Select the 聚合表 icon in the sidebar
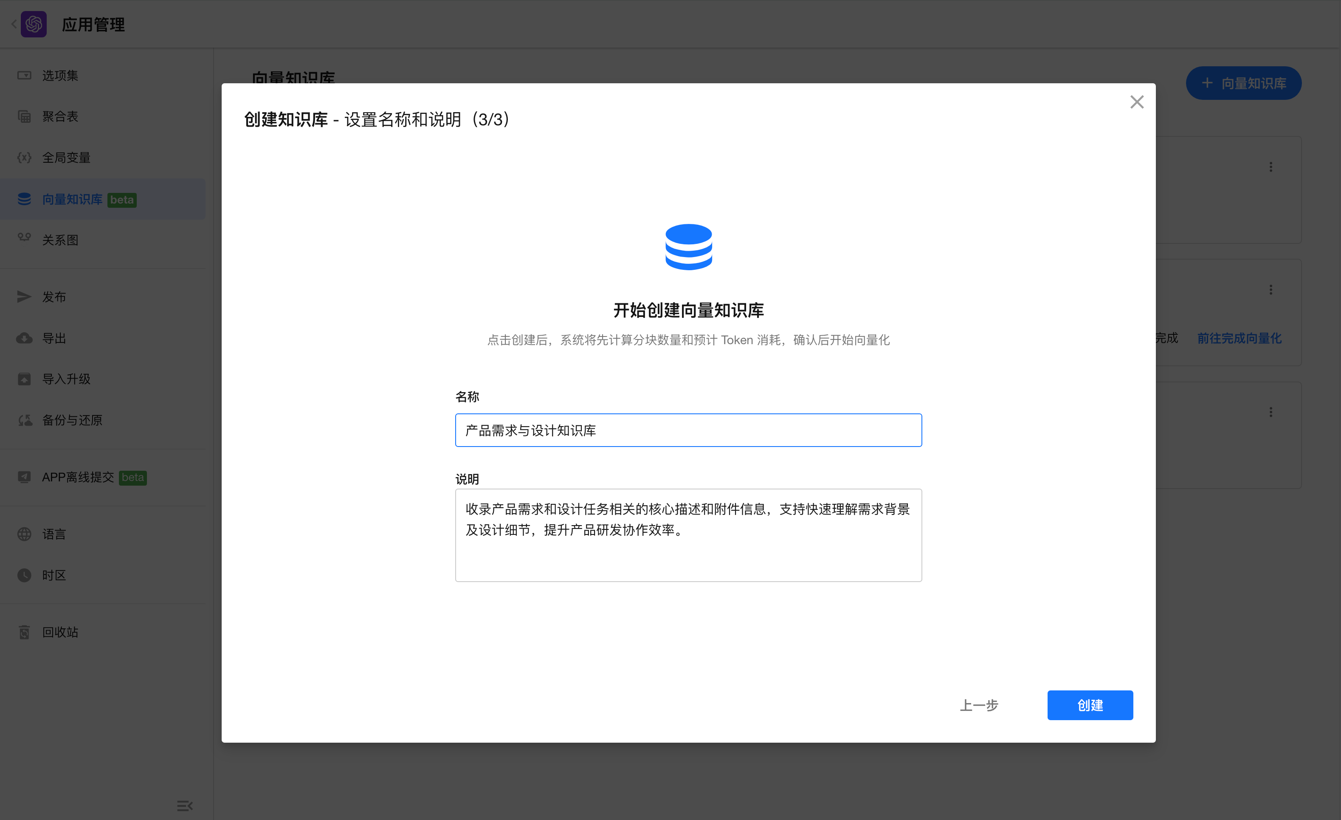 (x=24, y=116)
